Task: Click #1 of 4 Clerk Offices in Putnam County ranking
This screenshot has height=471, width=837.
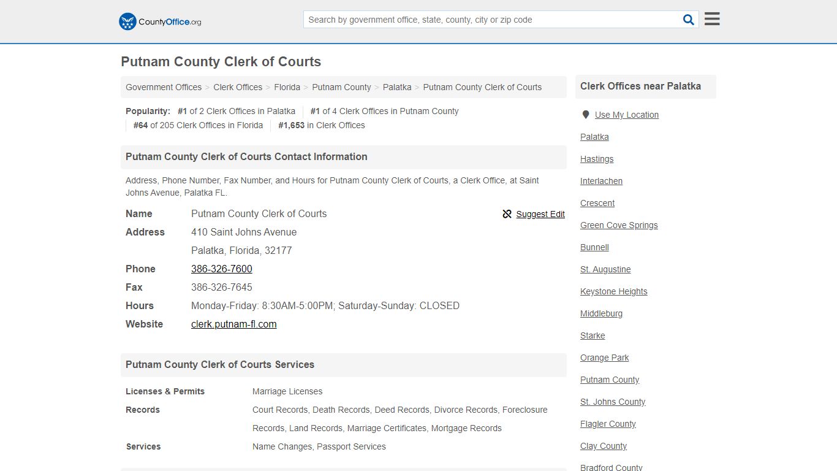Action: point(384,111)
